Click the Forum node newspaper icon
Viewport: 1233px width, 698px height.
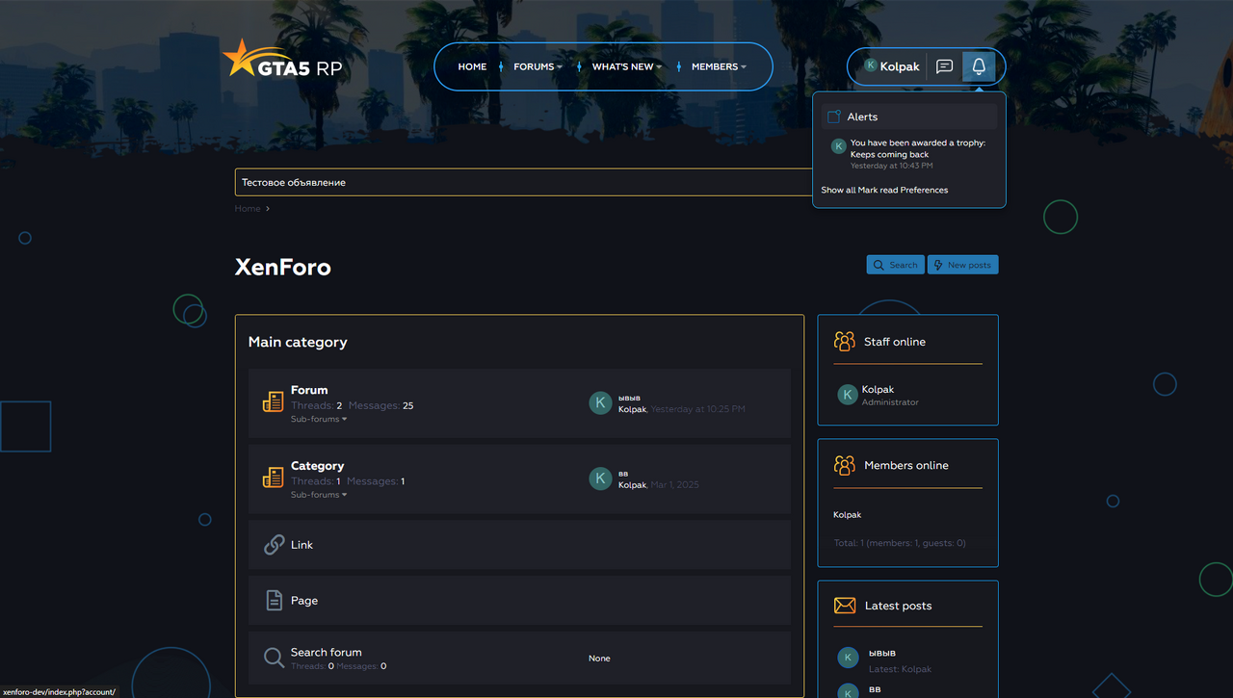coord(273,402)
